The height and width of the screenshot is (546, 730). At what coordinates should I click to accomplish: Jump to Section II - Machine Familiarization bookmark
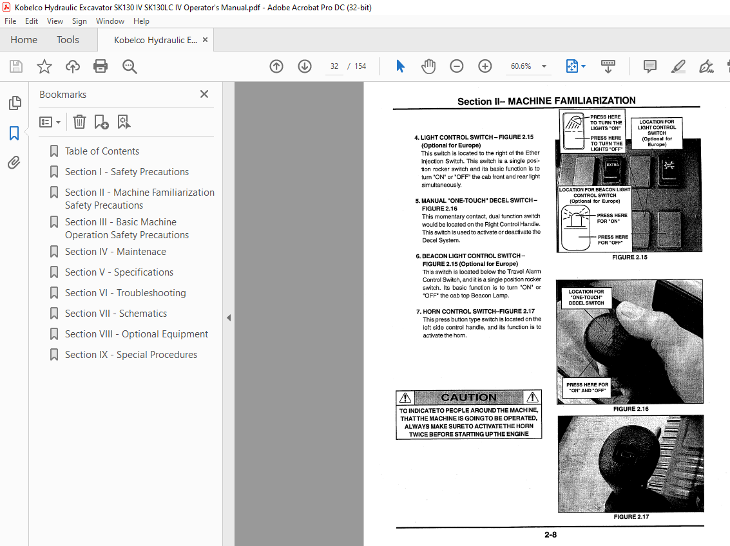coord(140,198)
